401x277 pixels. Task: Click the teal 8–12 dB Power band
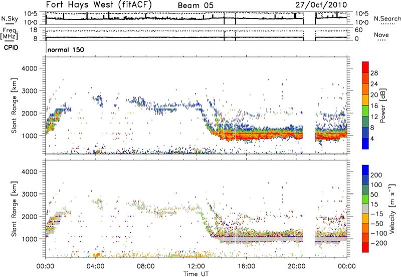(x=365, y=121)
